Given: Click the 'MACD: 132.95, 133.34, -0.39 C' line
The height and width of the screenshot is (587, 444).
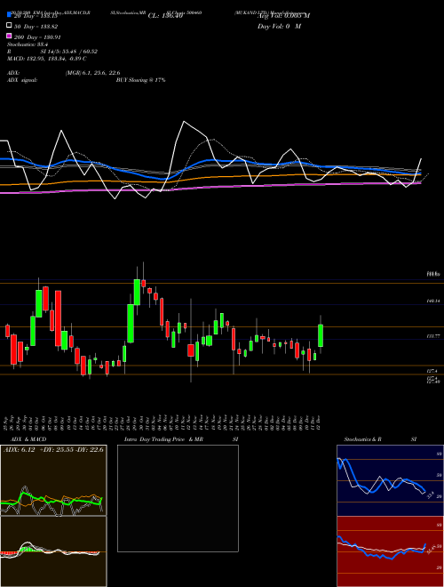Looking at the screenshot, I should pos(47,59).
